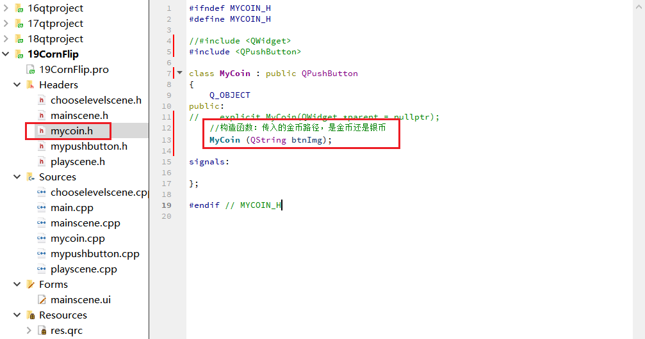Click MyCoin constructor declaration on line 13

tap(270, 140)
